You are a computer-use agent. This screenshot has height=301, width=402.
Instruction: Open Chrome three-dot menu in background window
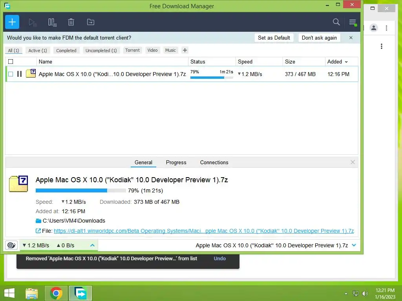pyautogui.click(x=386, y=28)
